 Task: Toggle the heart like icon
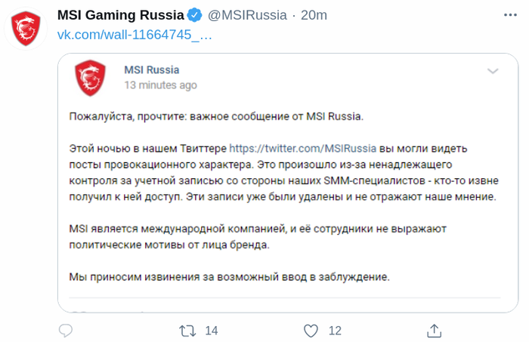click(311, 331)
